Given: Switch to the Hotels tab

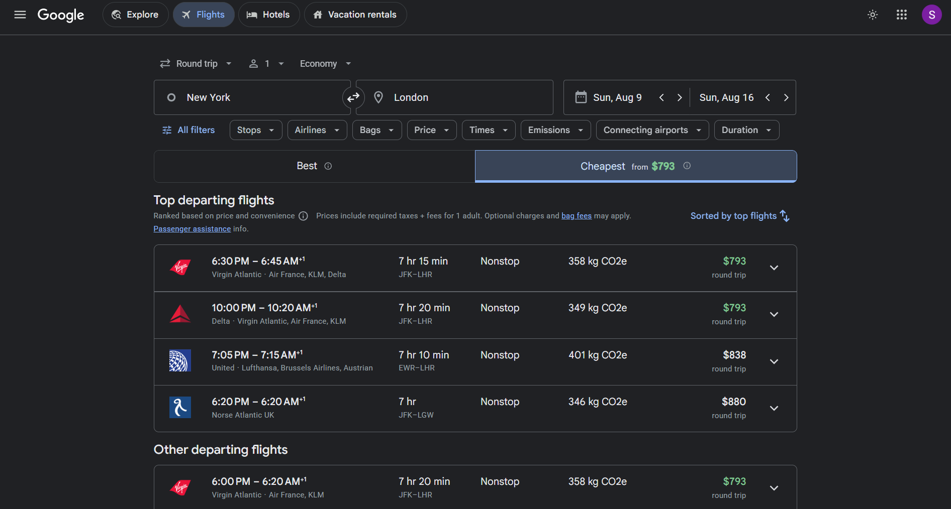Looking at the screenshot, I should click(269, 15).
